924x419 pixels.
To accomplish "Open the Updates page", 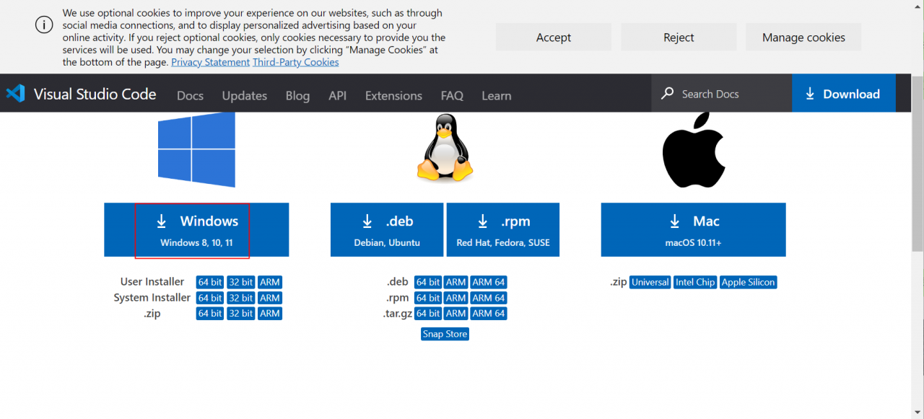I will coord(245,95).
